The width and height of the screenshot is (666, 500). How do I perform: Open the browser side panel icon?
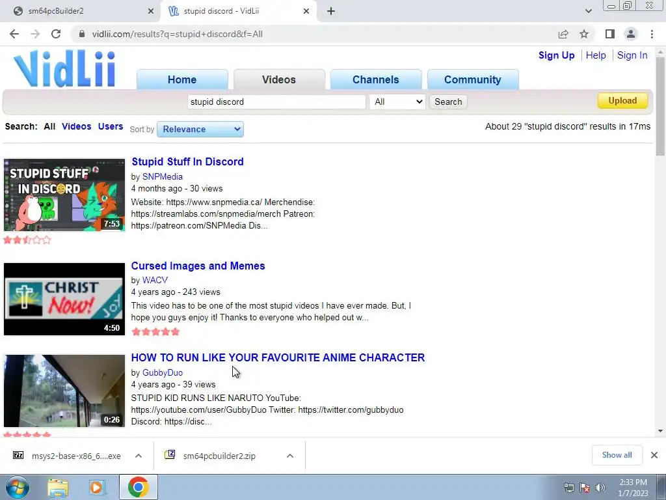pos(610,34)
